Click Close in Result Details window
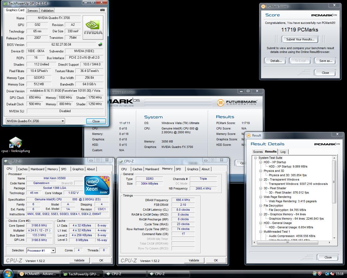Screen dimensions: 347x278 click(328, 257)
